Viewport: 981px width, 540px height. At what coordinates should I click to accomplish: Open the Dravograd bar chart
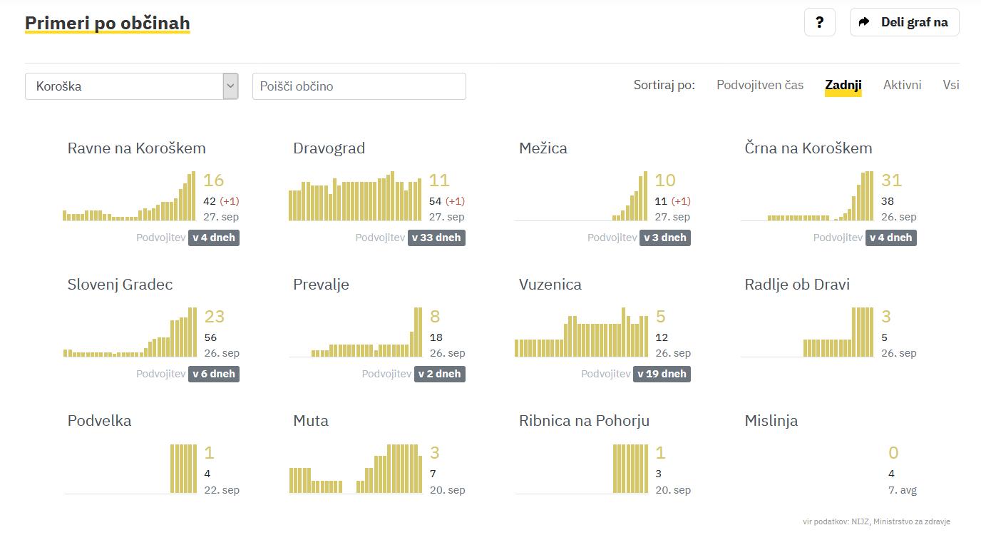click(x=355, y=197)
